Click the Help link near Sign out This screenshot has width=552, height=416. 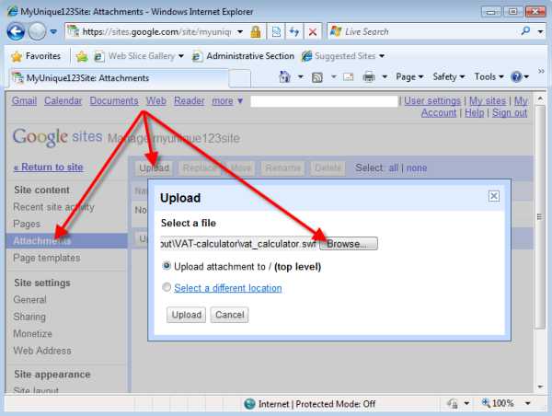point(474,112)
